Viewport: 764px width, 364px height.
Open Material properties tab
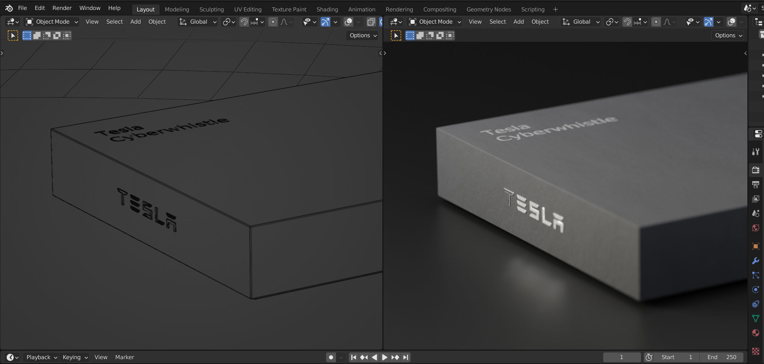756,333
